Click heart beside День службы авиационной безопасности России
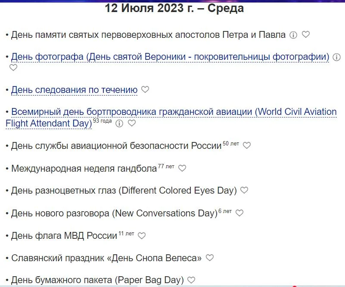Screen dimensions: 345x287 pos(246,145)
